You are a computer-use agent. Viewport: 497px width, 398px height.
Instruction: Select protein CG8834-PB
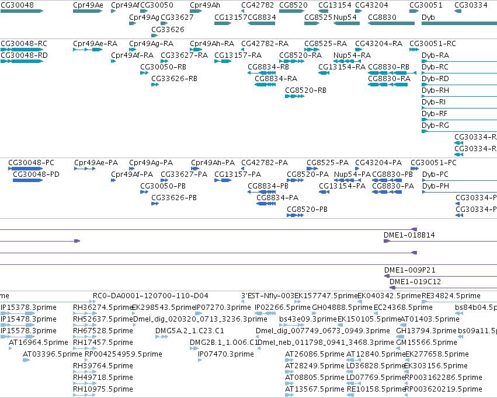coord(268,186)
